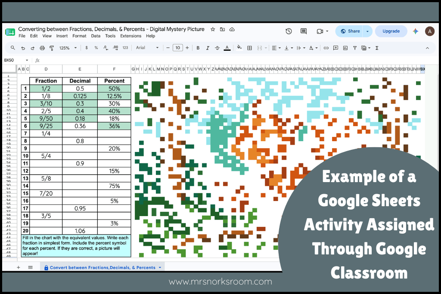Open the horizontal align dropdown

coord(276,48)
